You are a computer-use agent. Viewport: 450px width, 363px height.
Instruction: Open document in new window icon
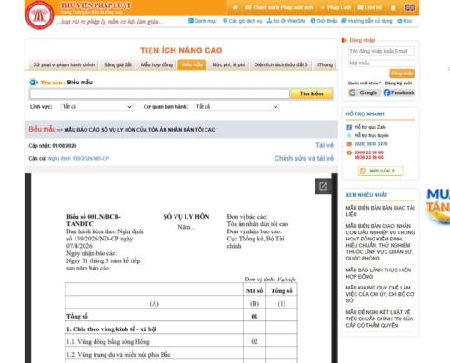[x=323, y=186]
